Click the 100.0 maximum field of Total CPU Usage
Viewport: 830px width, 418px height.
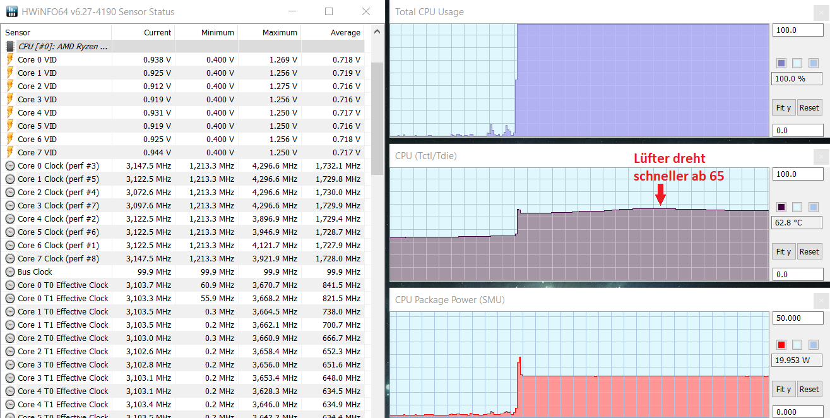pyautogui.click(x=797, y=30)
